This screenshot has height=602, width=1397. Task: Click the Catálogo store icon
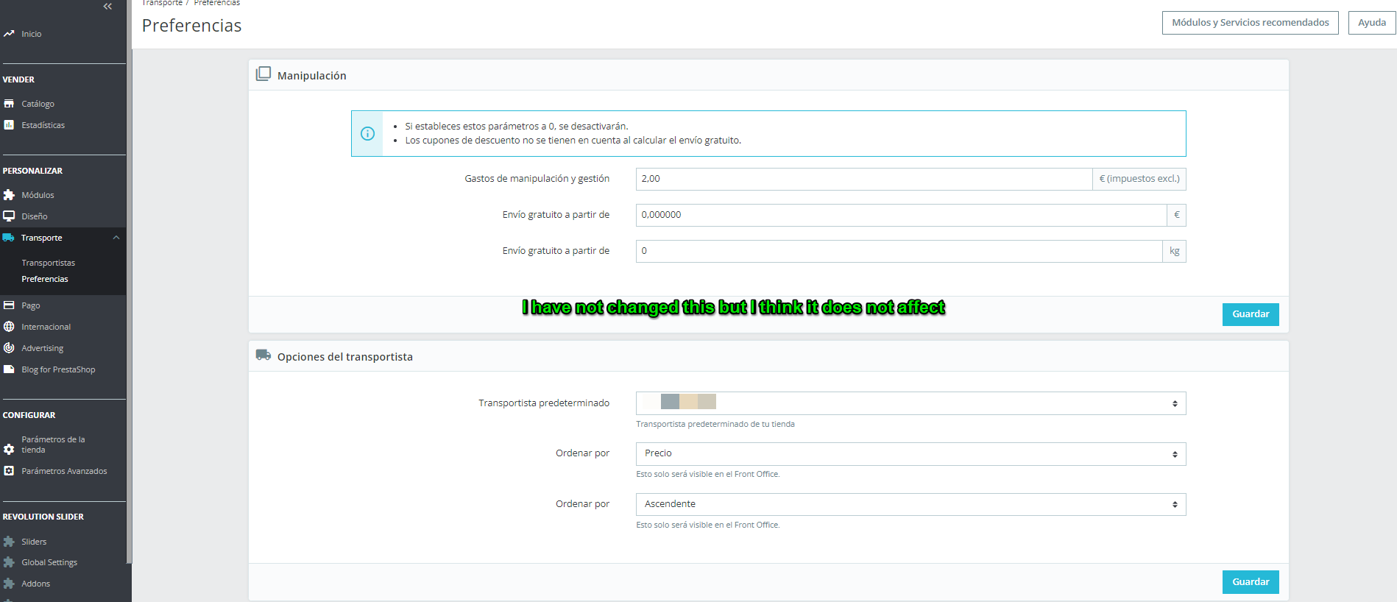coord(9,104)
